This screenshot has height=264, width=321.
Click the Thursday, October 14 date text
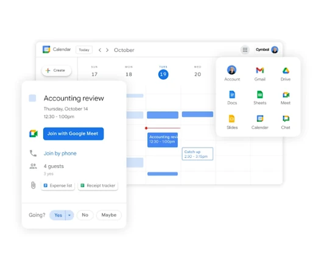(66, 109)
